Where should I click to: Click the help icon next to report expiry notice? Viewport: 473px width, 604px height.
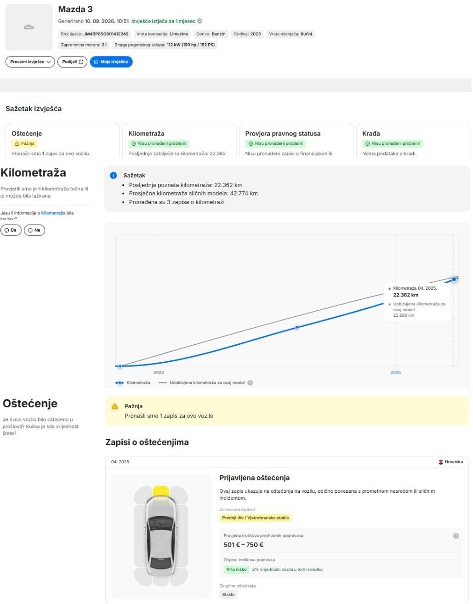pos(200,21)
